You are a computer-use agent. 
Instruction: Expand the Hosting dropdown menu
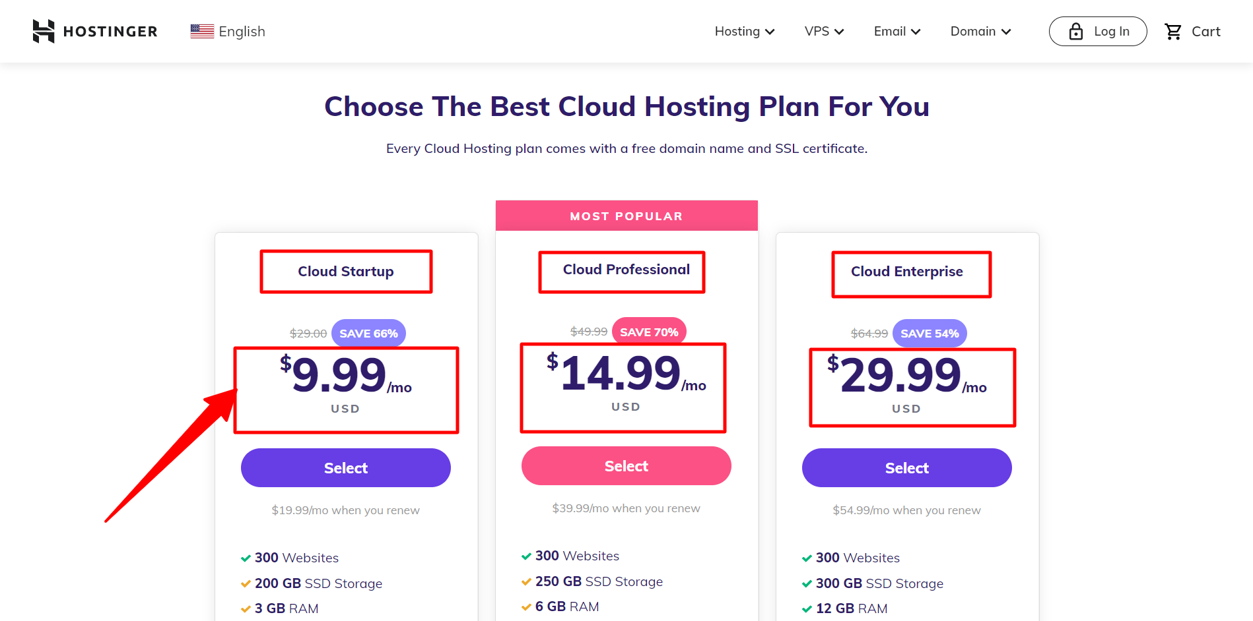(744, 32)
